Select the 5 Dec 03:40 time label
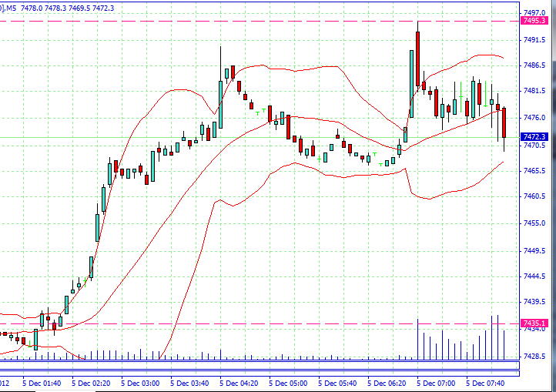Viewport: 556px width, 392px height. (x=189, y=384)
